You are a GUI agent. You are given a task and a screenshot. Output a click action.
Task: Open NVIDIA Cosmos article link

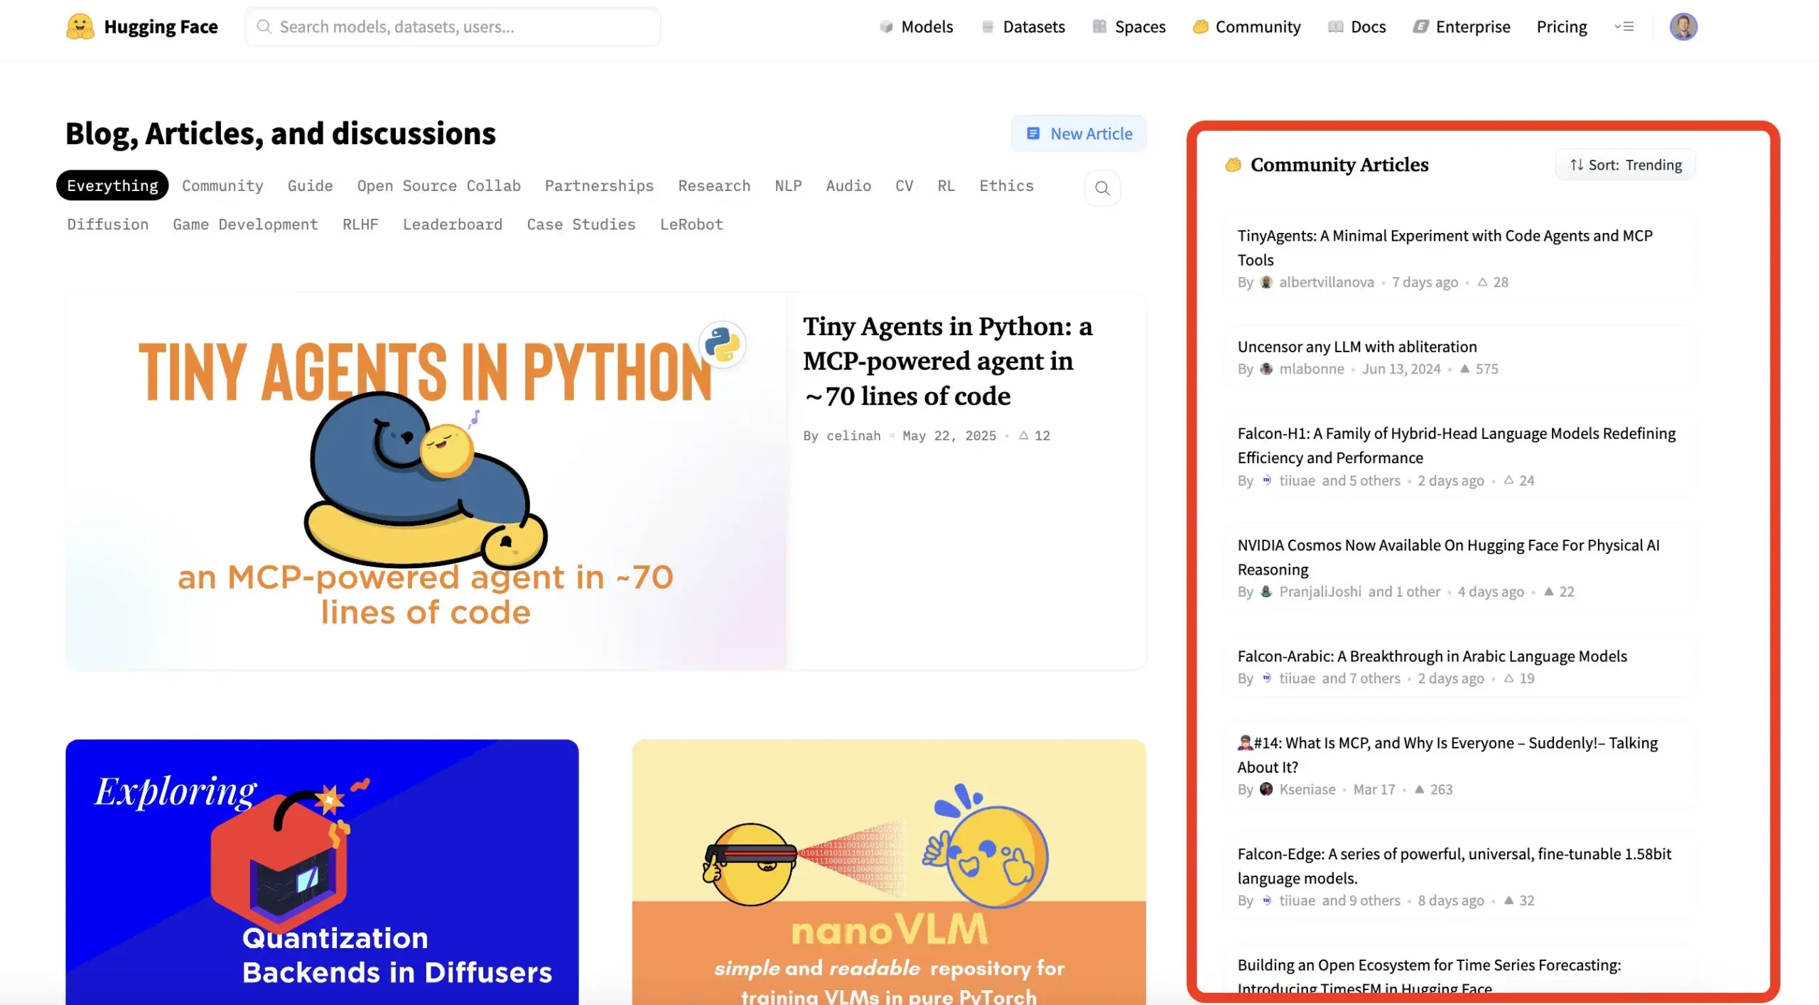tap(1449, 558)
